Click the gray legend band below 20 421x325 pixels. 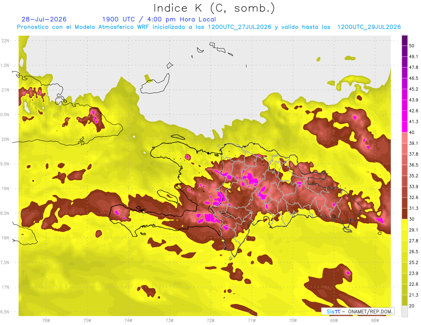point(405,311)
